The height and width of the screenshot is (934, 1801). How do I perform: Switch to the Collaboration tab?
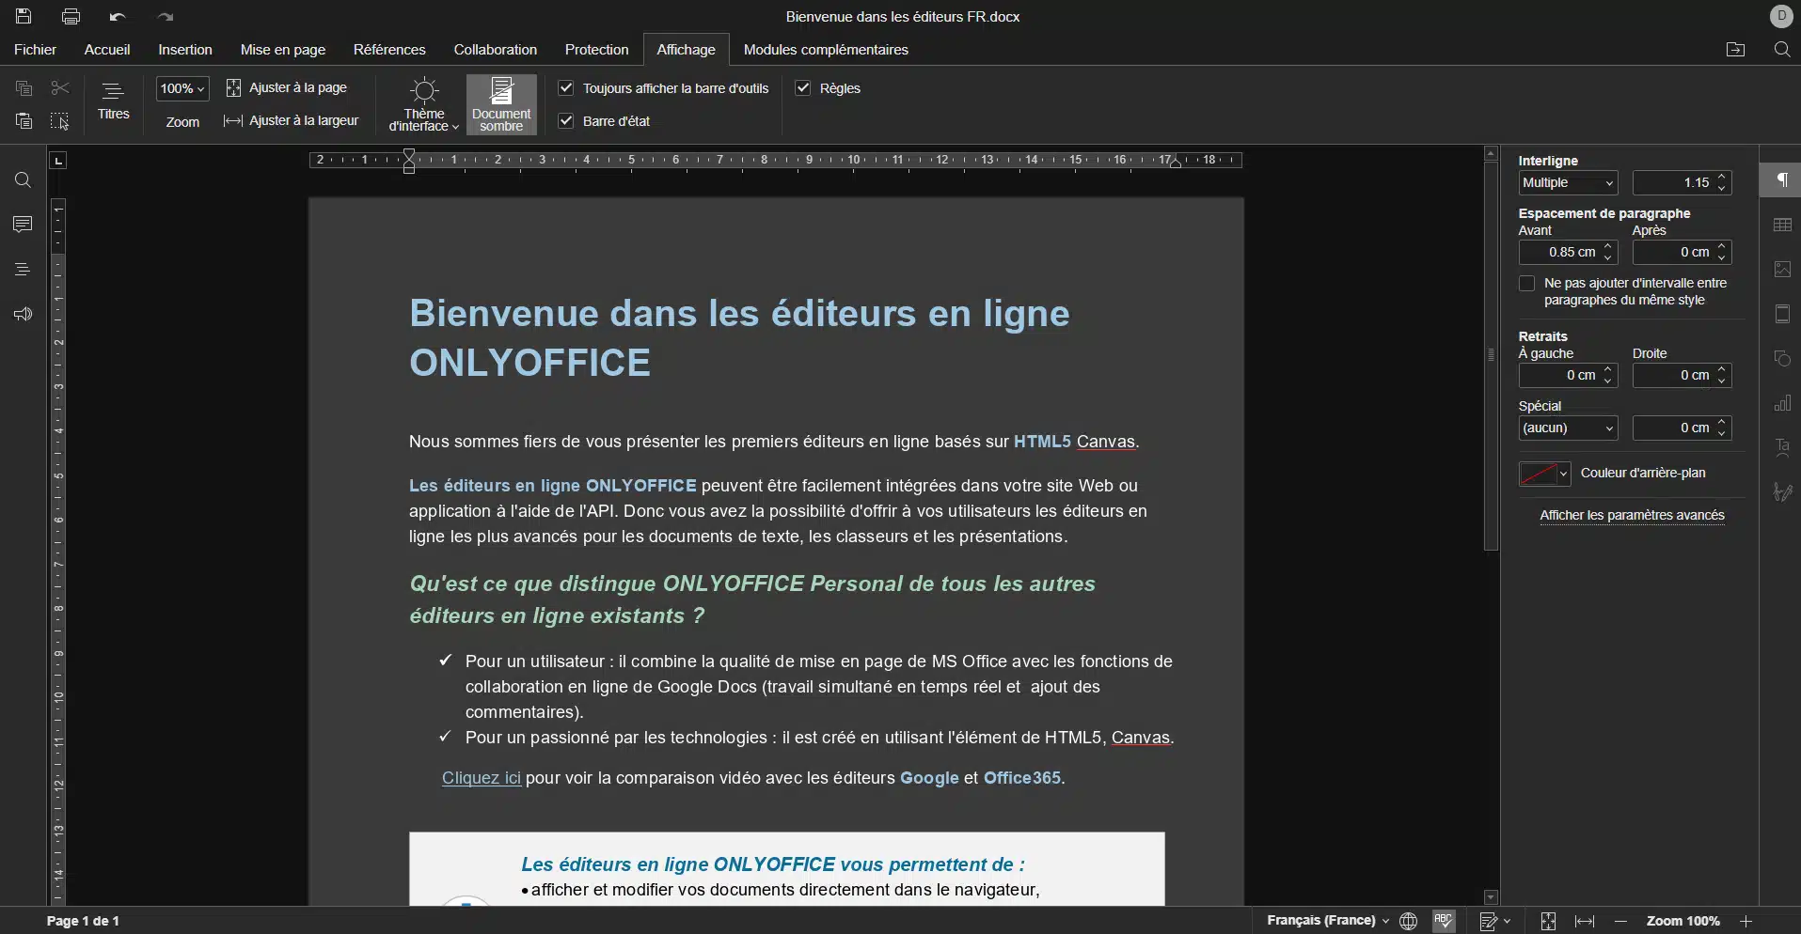point(496,50)
